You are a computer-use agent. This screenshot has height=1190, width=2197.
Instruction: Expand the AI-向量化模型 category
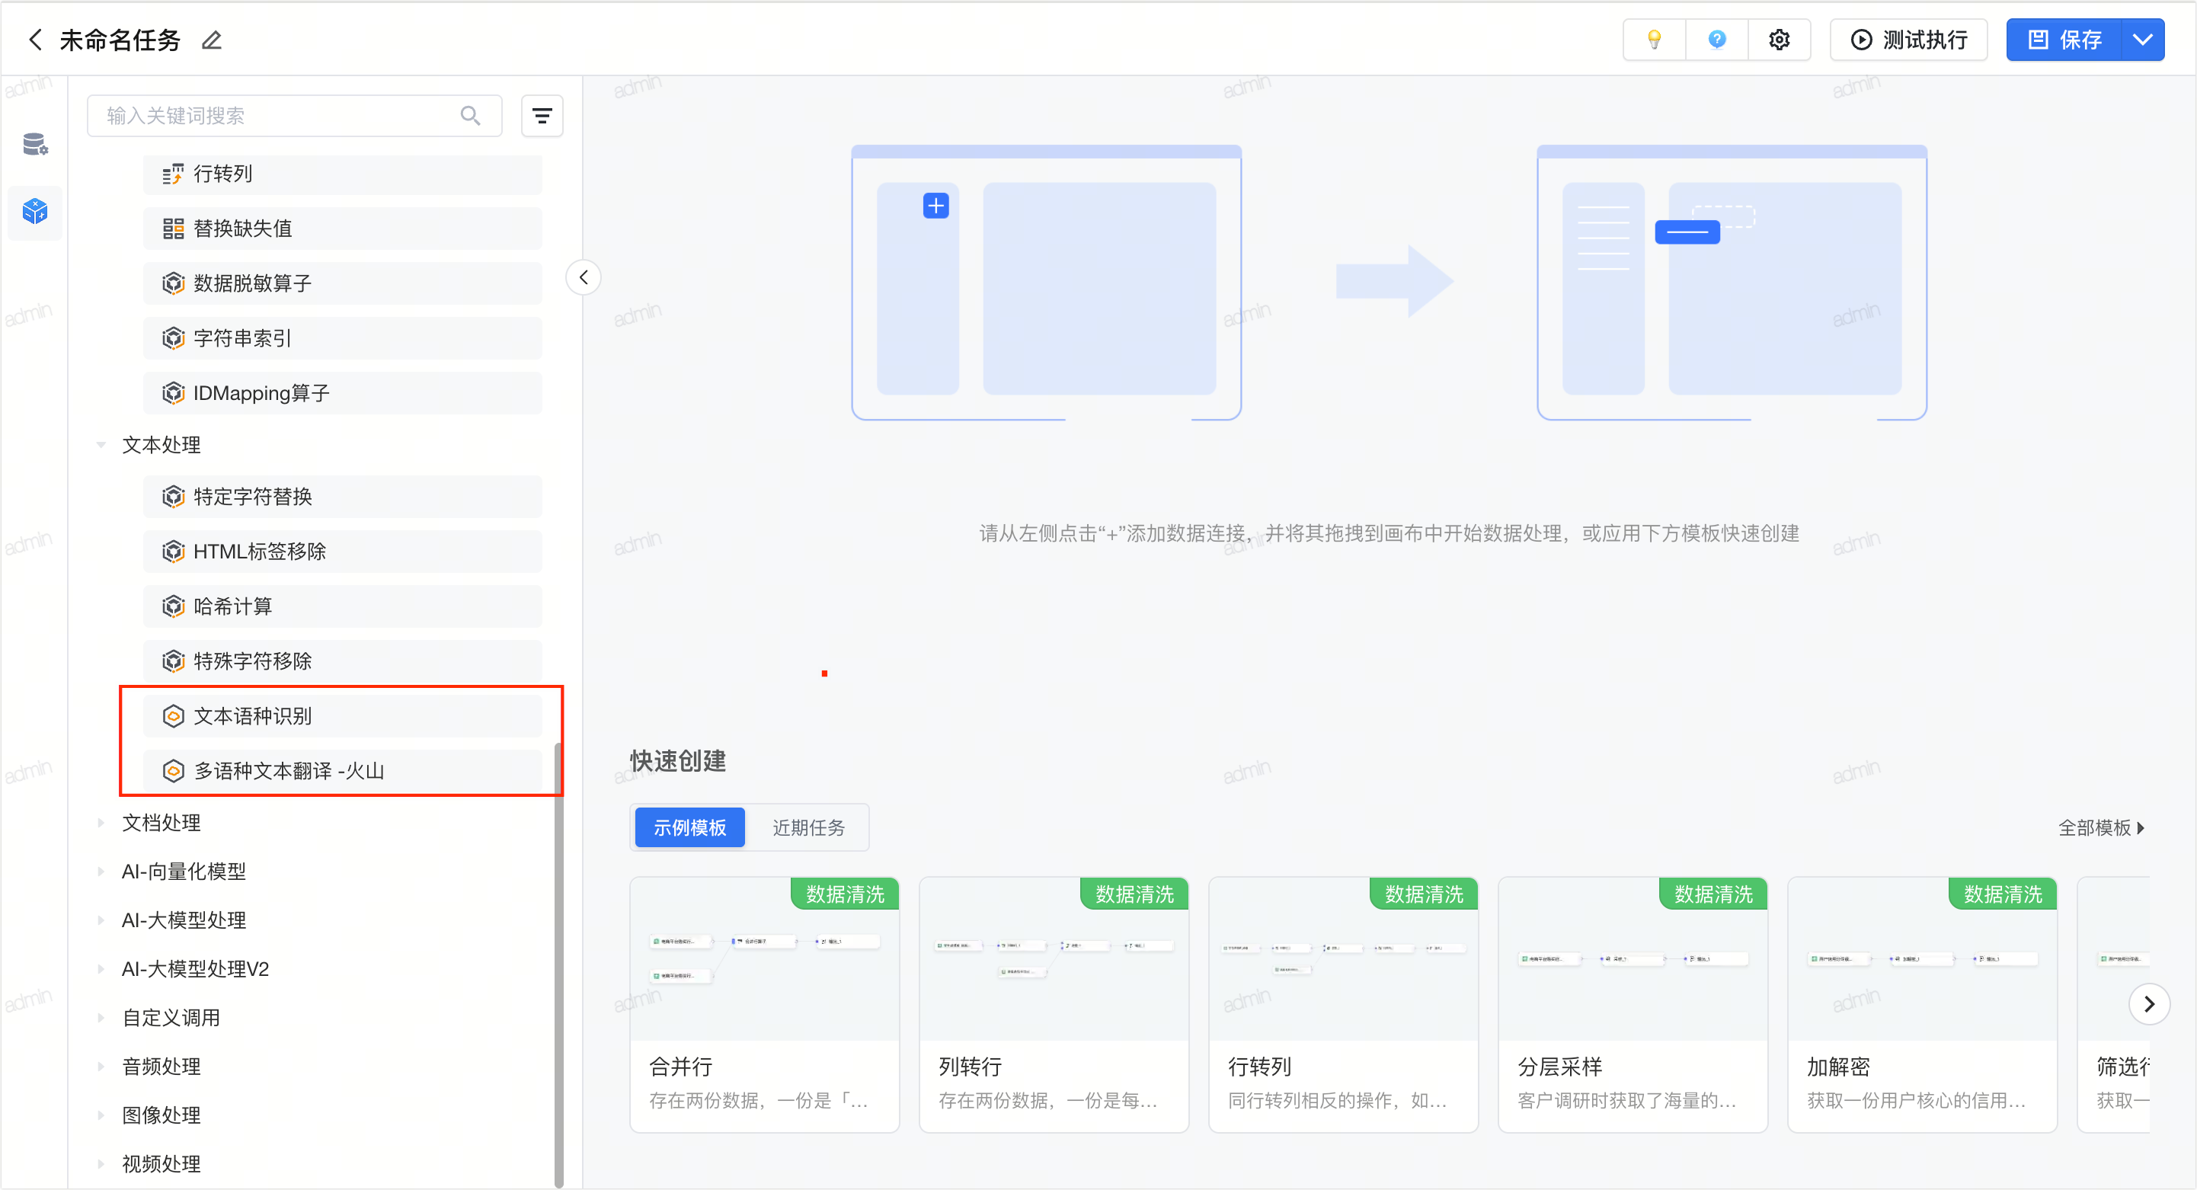pos(101,871)
